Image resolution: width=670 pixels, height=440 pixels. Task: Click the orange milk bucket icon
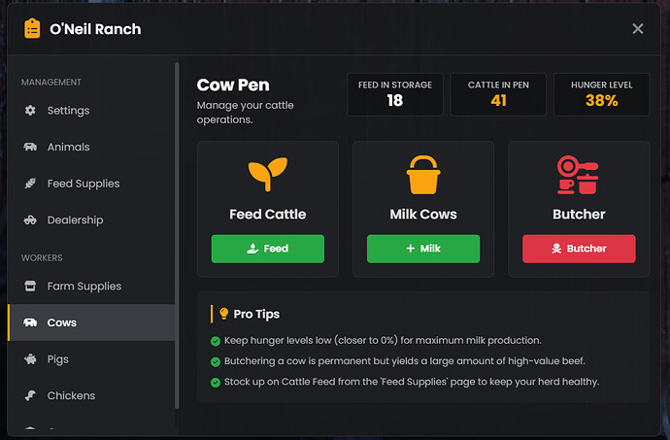click(422, 175)
